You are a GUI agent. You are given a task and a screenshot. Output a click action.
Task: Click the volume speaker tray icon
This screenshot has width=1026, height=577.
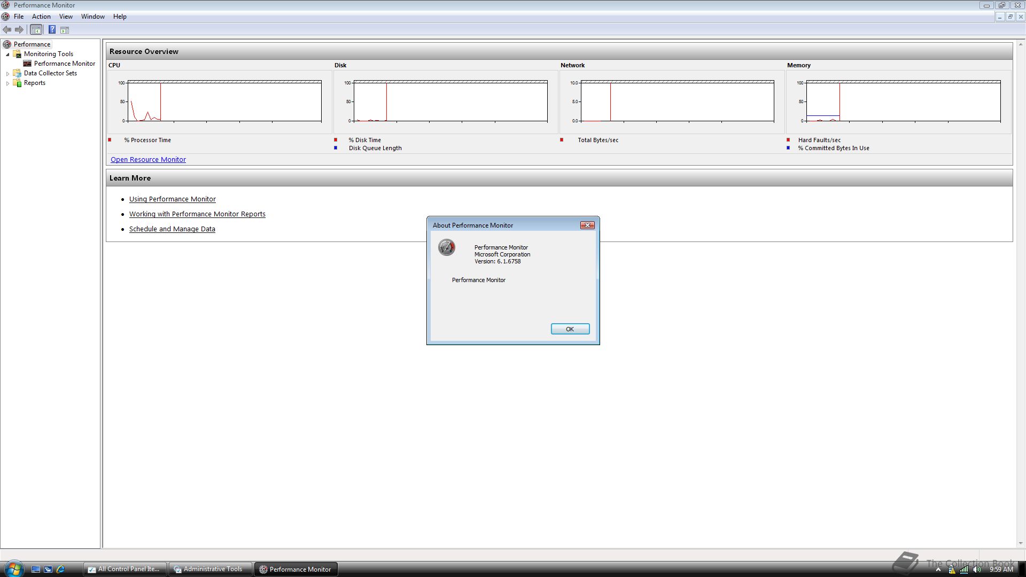pyautogui.click(x=977, y=570)
